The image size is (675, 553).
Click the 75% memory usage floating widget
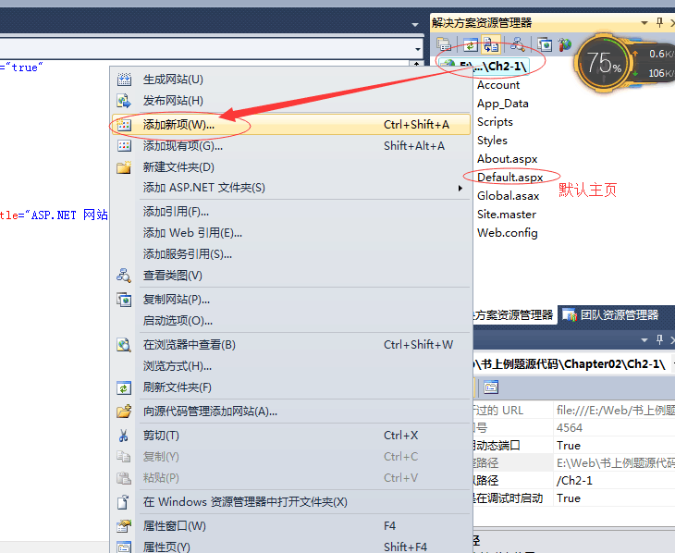(x=604, y=63)
